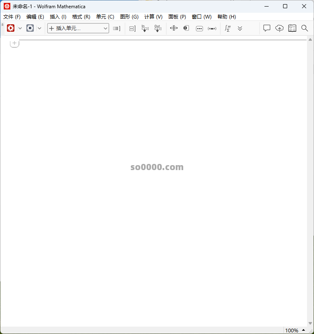Open the 计算 (V) menu
This screenshot has width=314, height=334.
click(153, 17)
